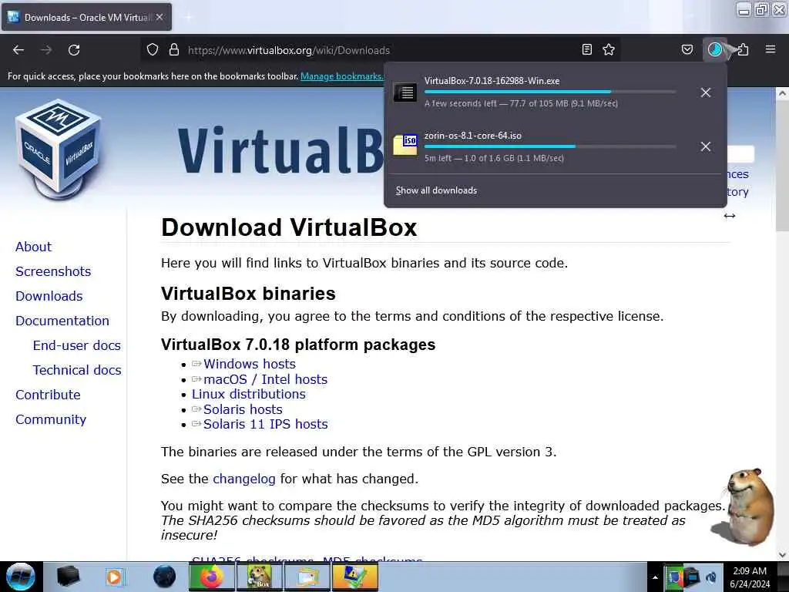Open the About sidebar link
This screenshot has height=592, width=789.
33,247
